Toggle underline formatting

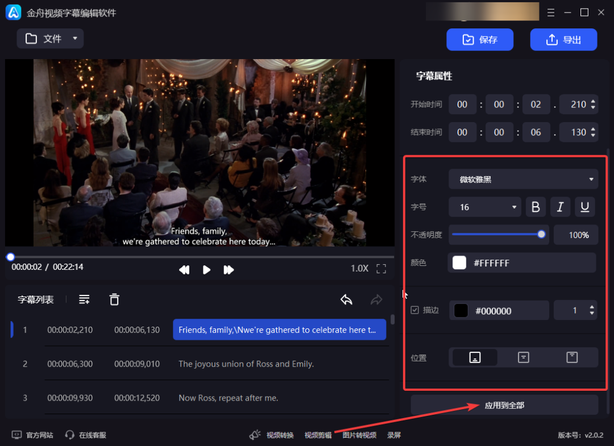click(x=585, y=207)
